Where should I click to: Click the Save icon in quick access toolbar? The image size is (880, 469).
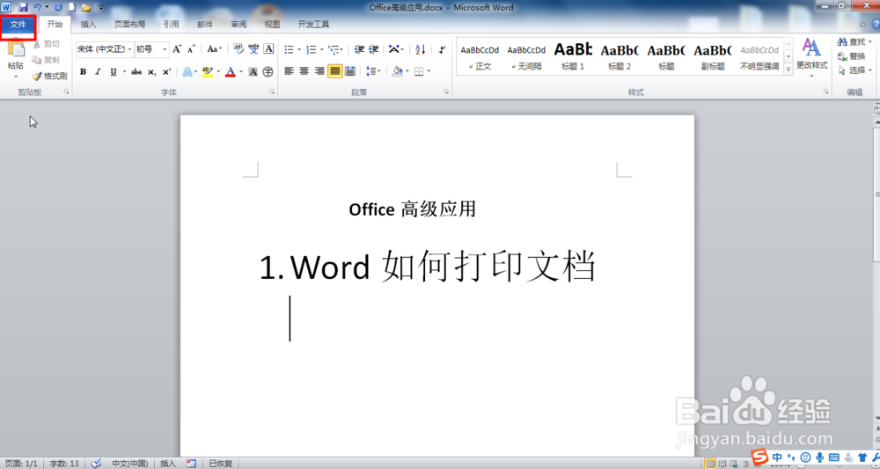coord(23,7)
